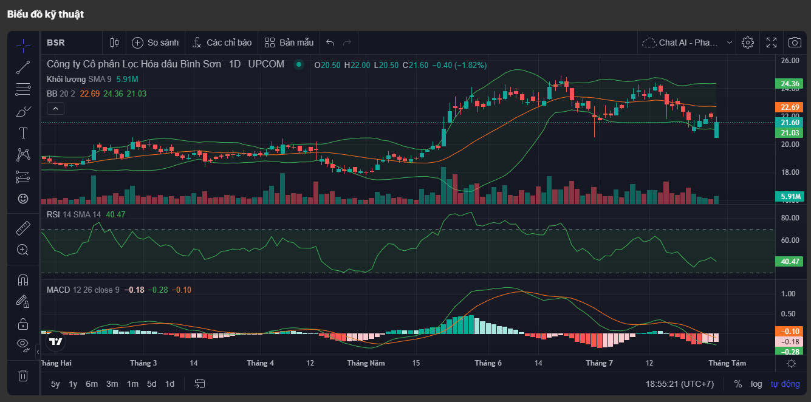The width and height of the screenshot is (811, 402).
Task: Toggle hide all drawings eye icon
Action: (23, 345)
